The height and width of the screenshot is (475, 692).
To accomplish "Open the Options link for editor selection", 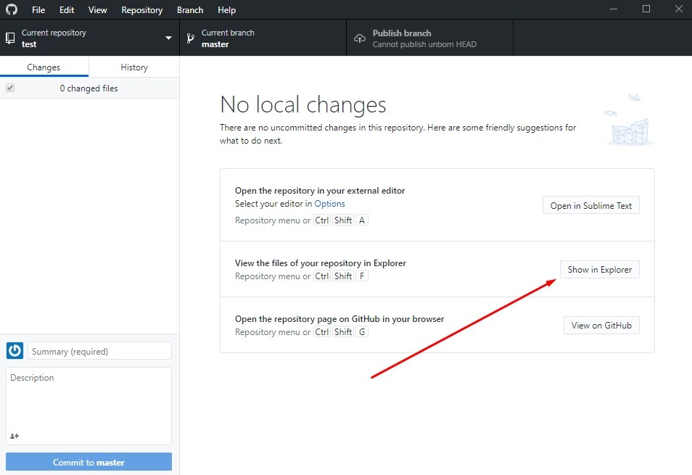I will coord(329,203).
